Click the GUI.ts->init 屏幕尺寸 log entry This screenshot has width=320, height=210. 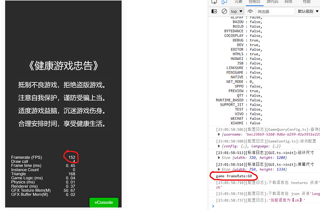265,164
